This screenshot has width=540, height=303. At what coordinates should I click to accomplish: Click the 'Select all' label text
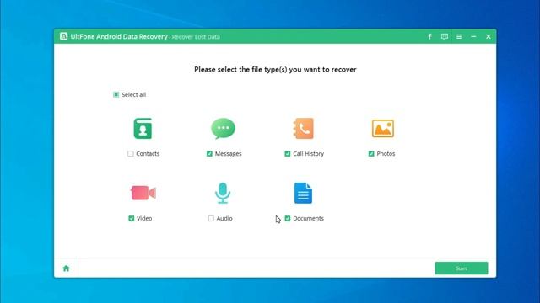point(133,94)
